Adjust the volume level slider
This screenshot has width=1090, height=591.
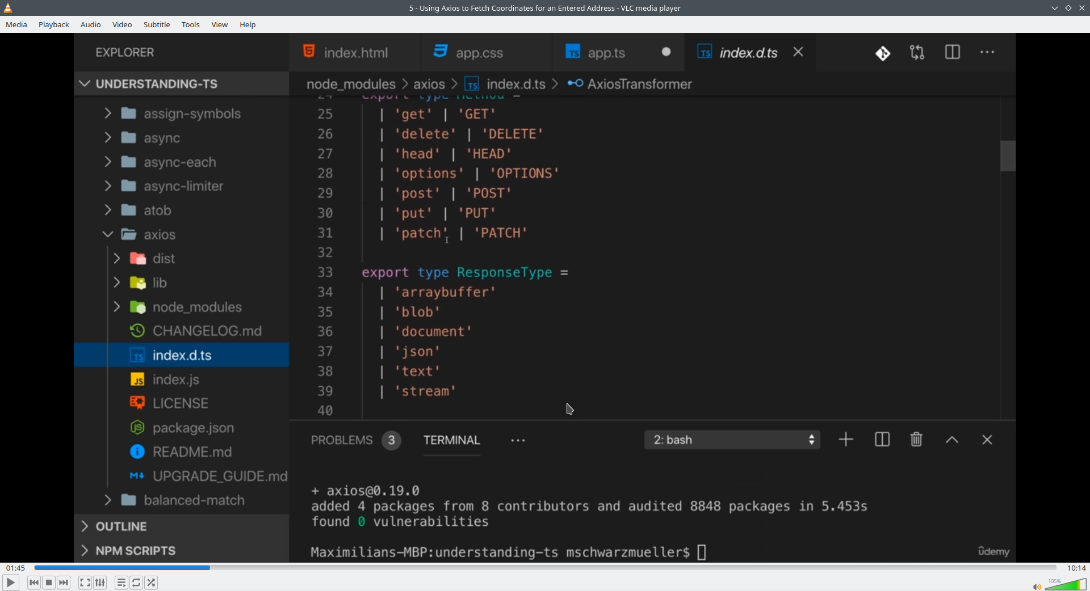pos(1066,585)
